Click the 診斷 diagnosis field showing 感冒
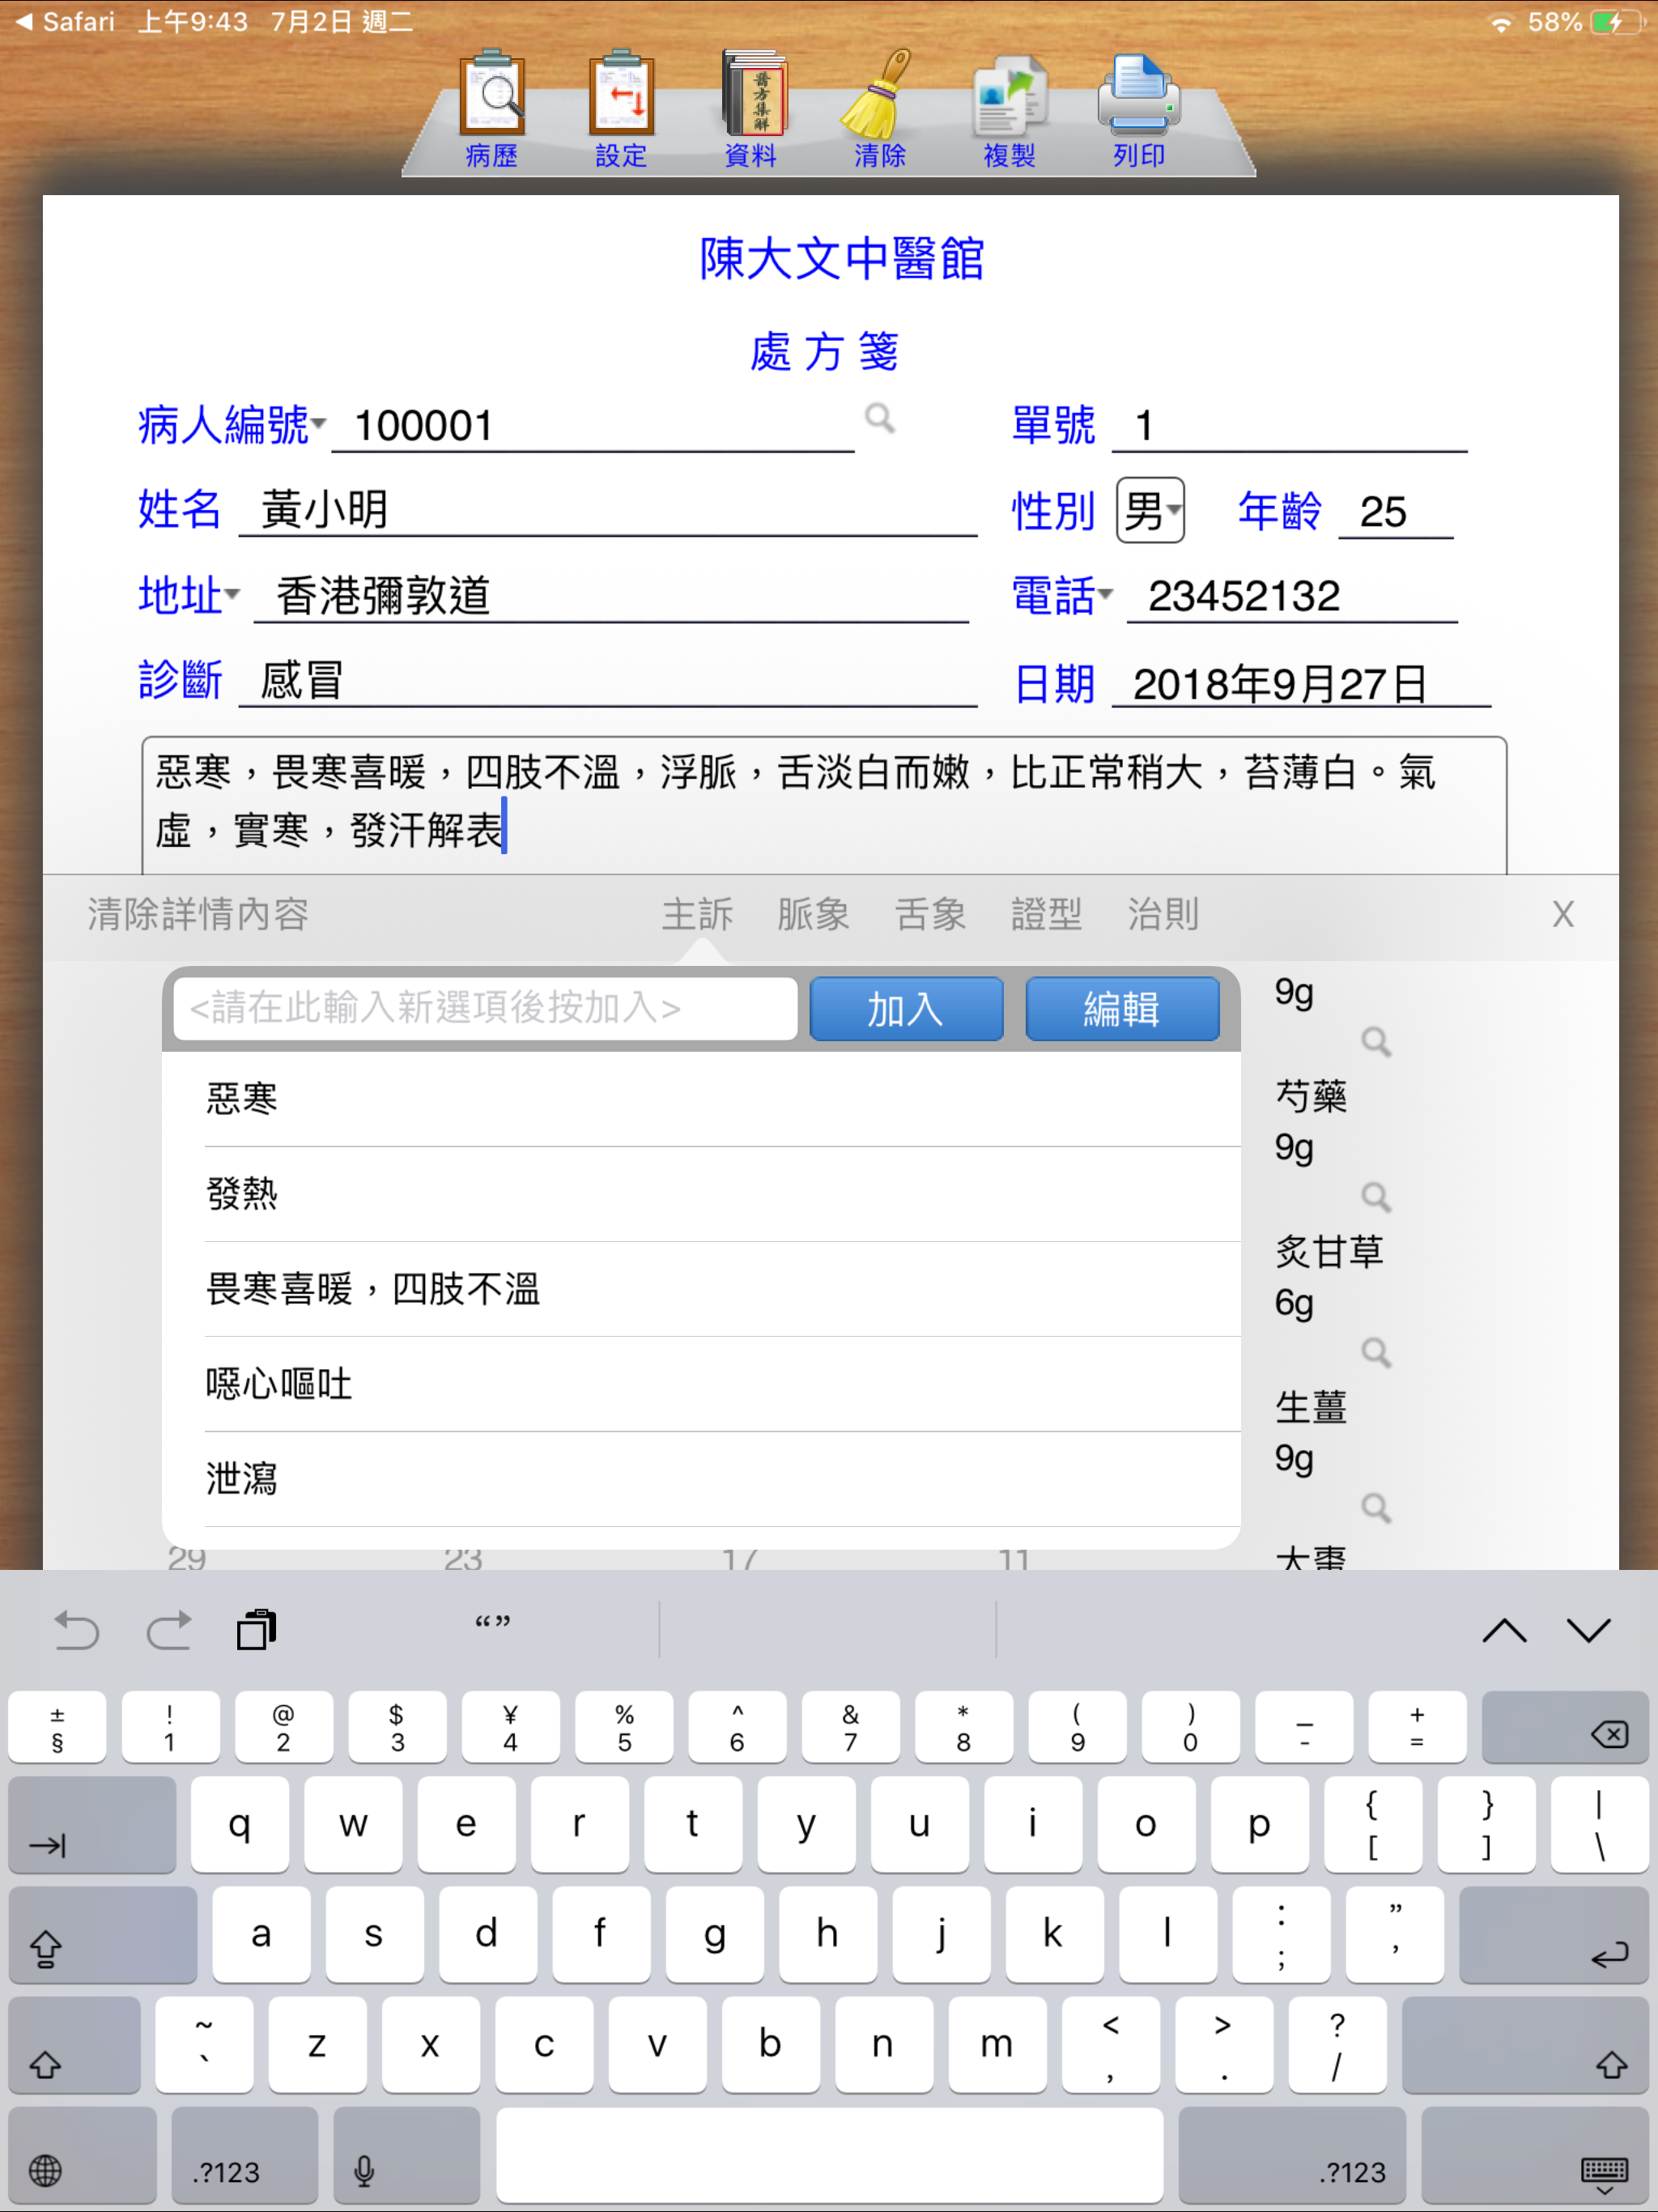The width and height of the screenshot is (1658, 2212). (608, 681)
